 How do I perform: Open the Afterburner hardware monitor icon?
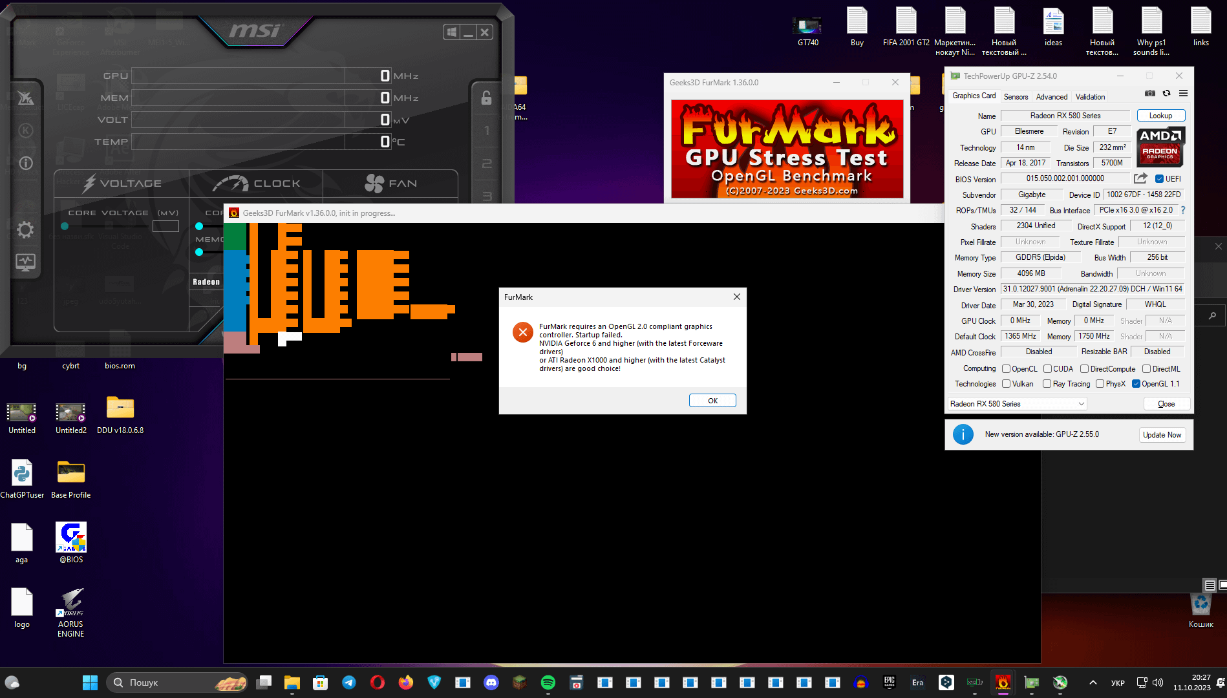tap(25, 262)
